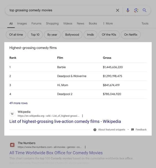
Task: Click the magnifying glass search icon
Action: pos(144,10)
